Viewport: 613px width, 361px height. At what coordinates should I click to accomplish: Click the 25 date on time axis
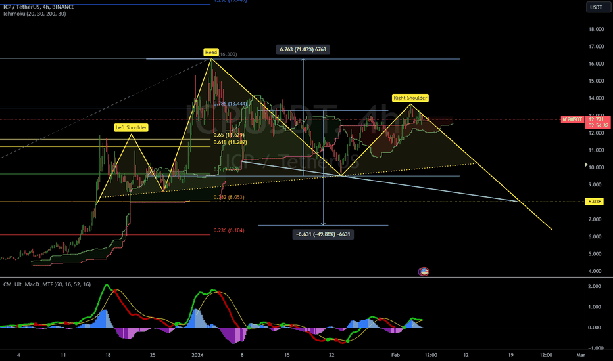coord(153,355)
